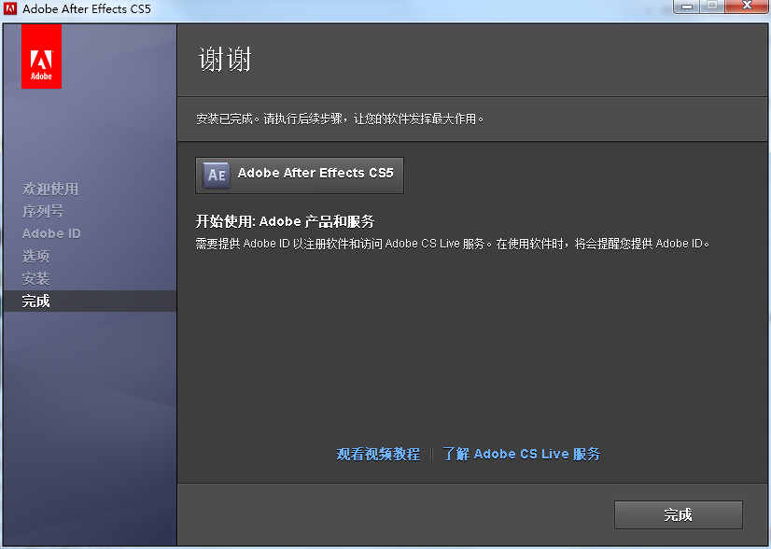Open the 观看视频教程 link
Viewport: 771px width, 549px height.
click(x=377, y=454)
